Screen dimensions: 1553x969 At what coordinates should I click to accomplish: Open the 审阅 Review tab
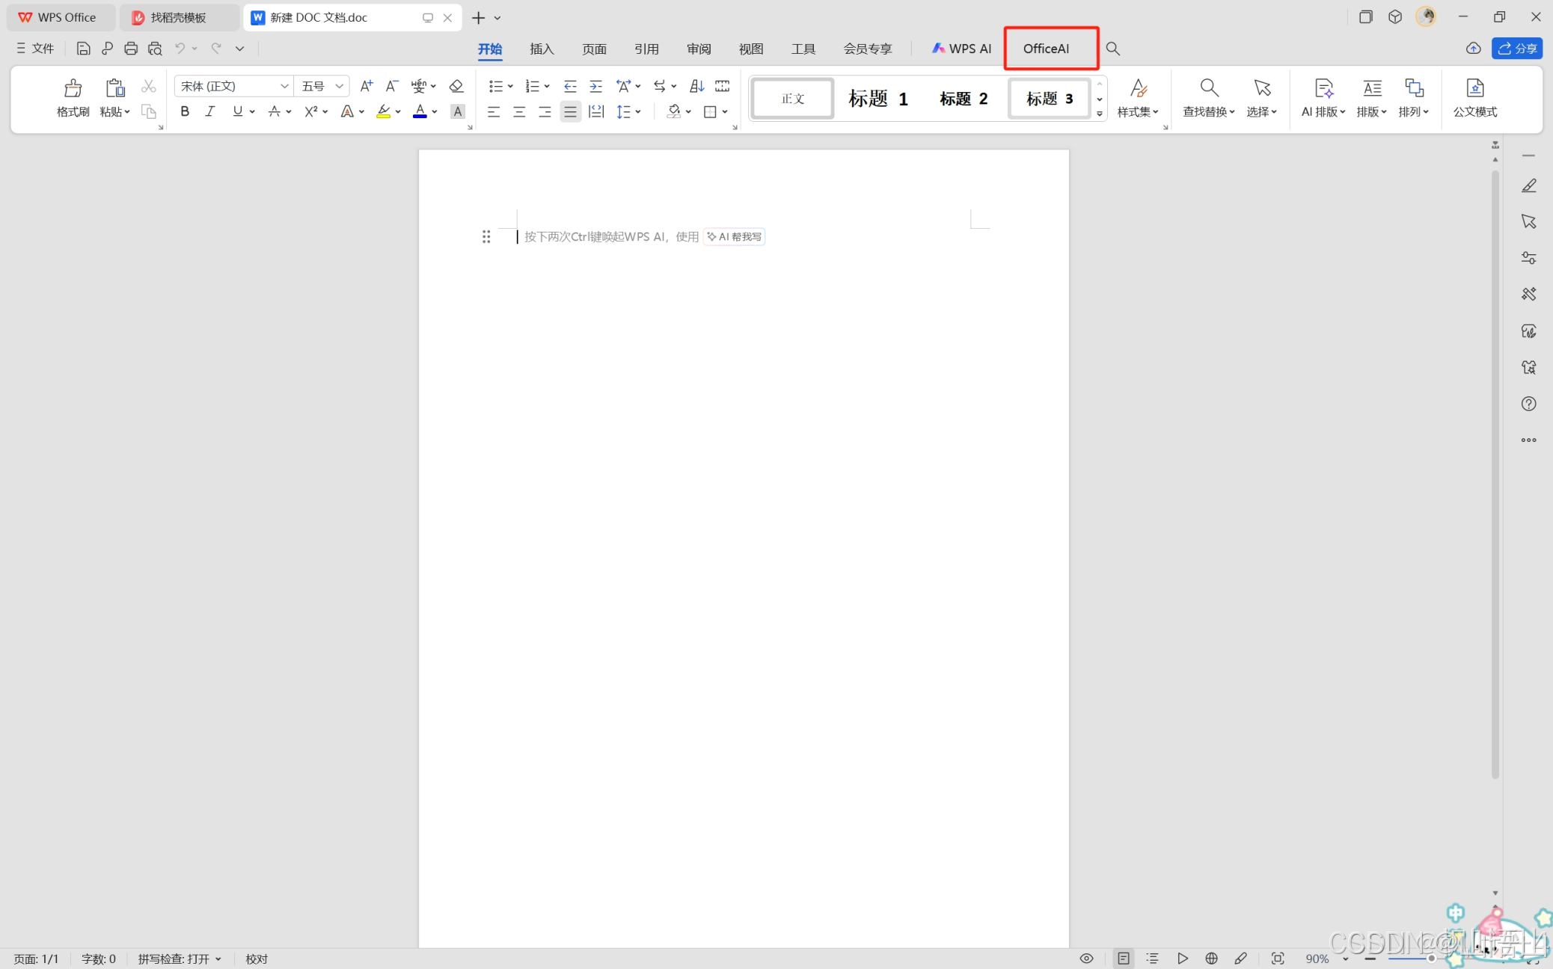click(699, 49)
